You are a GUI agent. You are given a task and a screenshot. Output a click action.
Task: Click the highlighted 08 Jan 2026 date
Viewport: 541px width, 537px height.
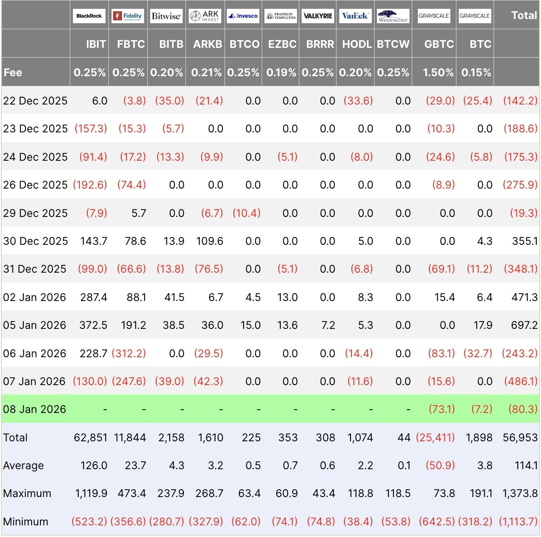tap(35, 409)
